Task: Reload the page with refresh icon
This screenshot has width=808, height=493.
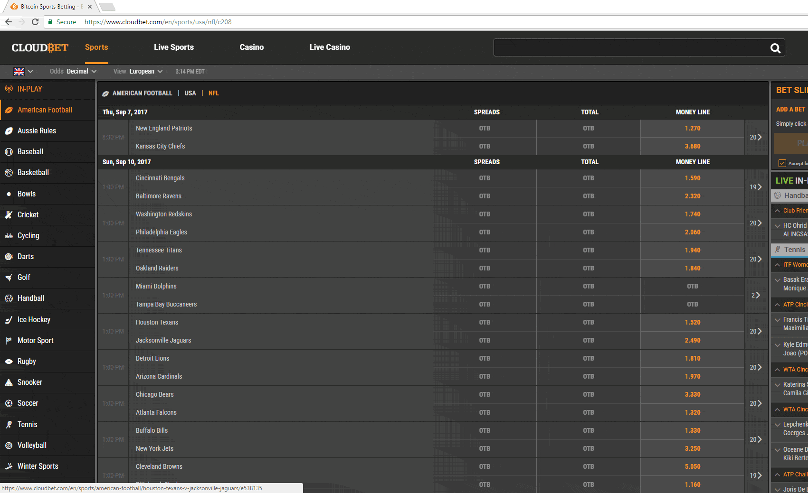Action: click(x=35, y=22)
